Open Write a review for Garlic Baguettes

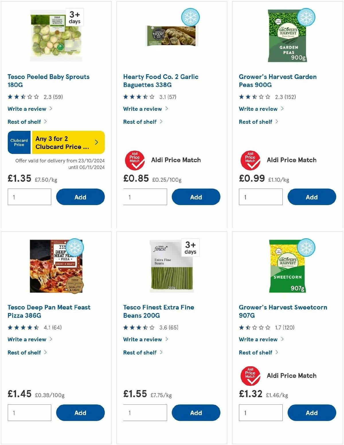coord(142,109)
